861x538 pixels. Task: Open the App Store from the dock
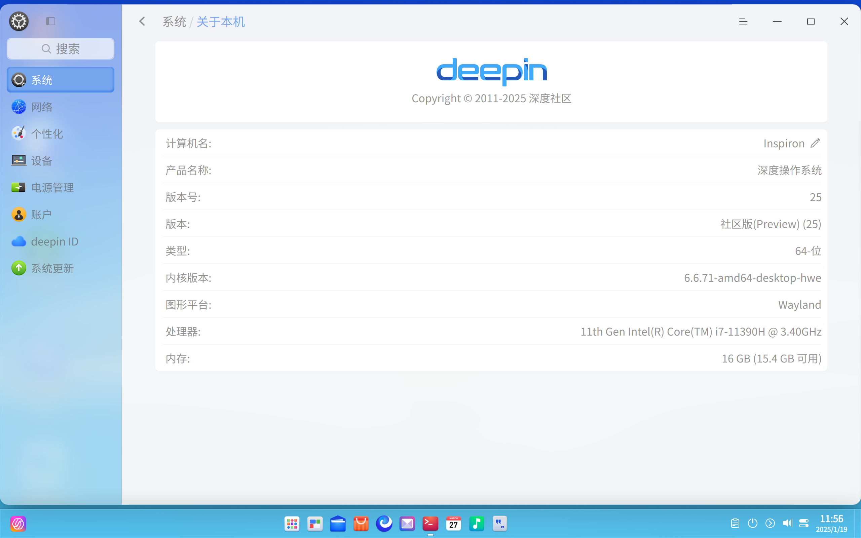[361, 524]
